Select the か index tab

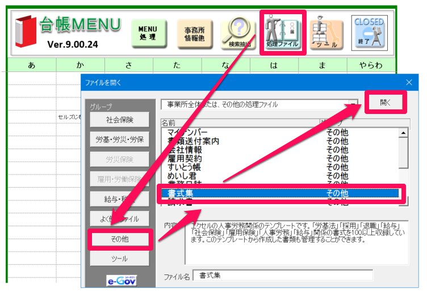80,65
